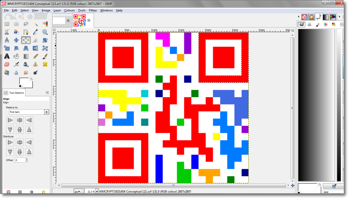Select the Scissors Select tool
Image resolution: width=349 pixels, height=199 pixels.
pyautogui.click(x=7, y=32)
